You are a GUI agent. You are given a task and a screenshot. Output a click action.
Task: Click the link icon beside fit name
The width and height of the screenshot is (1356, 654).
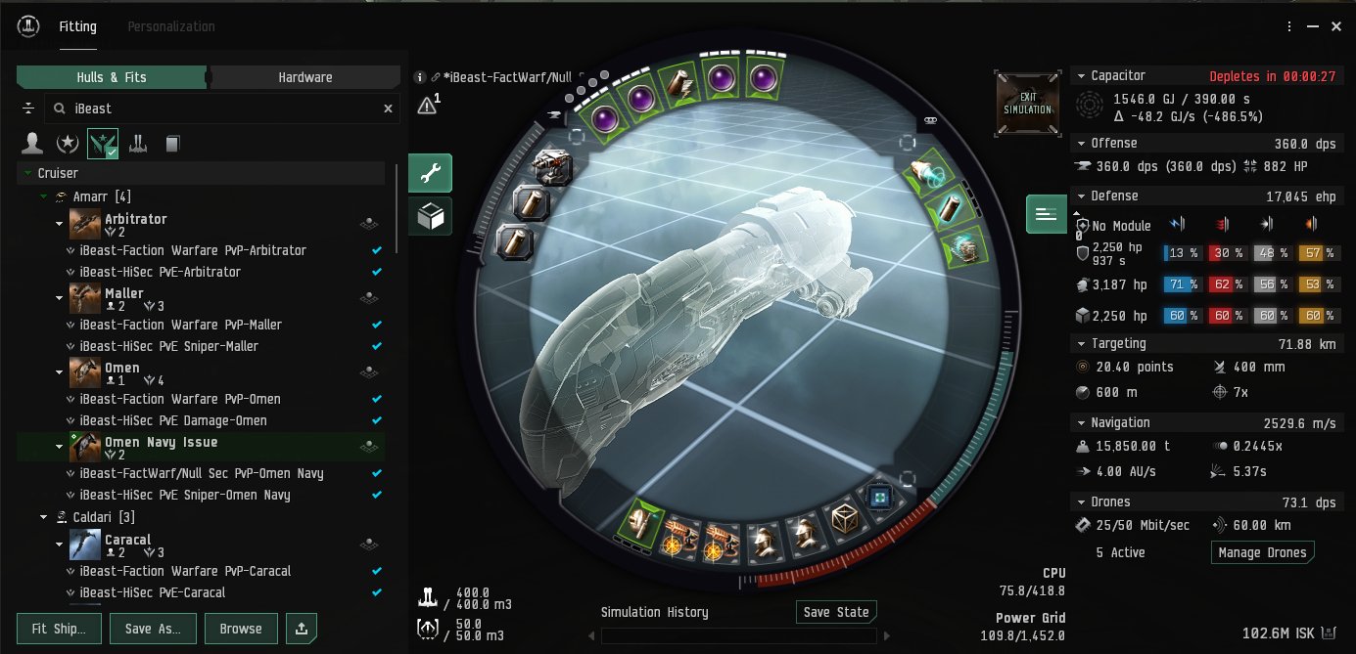435,76
